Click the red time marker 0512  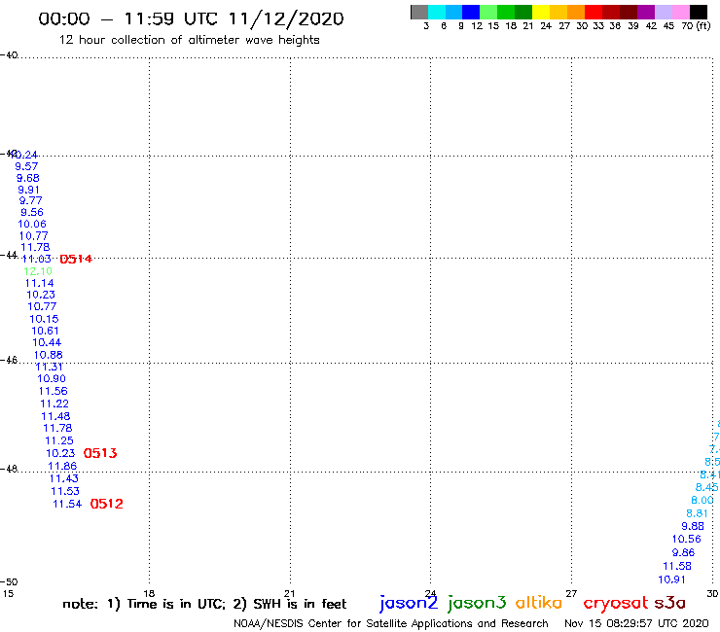(106, 504)
